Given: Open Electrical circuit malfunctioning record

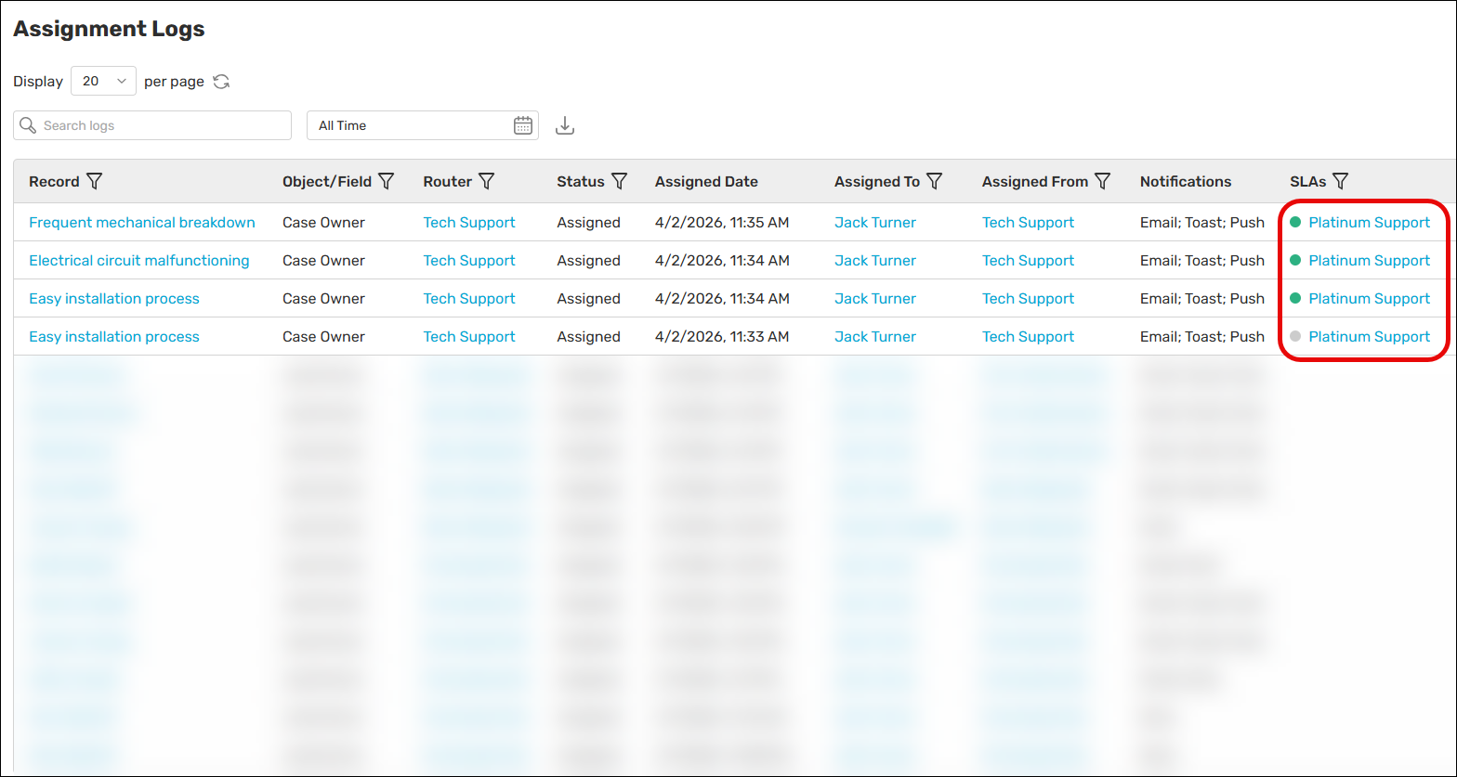Looking at the screenshot, I should pos(138,261).
